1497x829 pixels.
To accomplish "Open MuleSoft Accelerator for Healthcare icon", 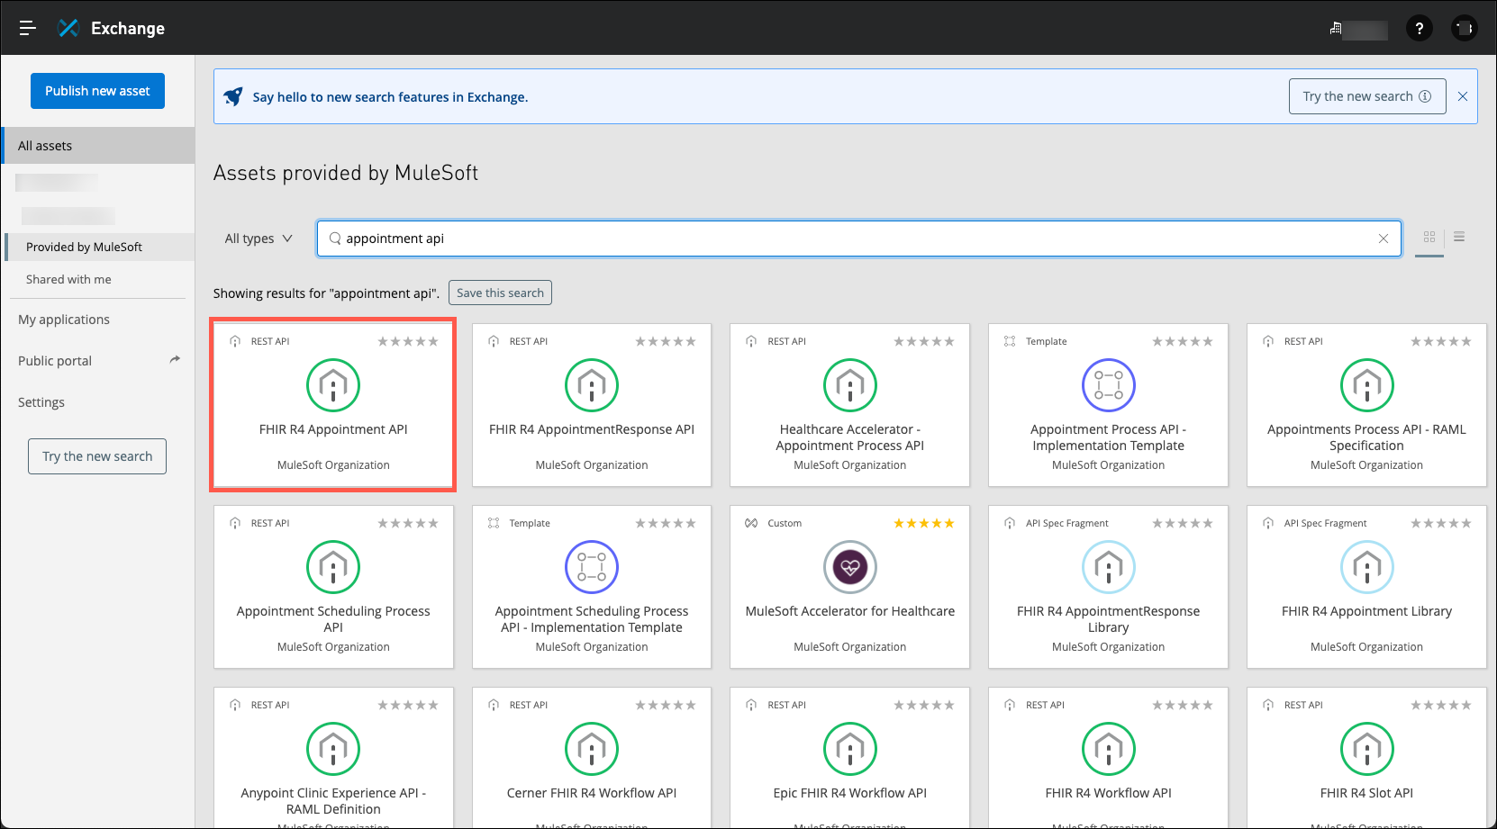I will point(850,567).
